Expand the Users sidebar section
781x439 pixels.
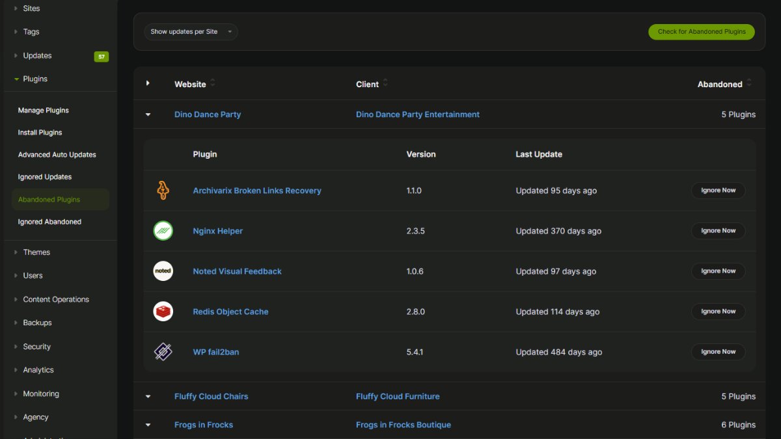pyautogui.click(x=16, y=276)
